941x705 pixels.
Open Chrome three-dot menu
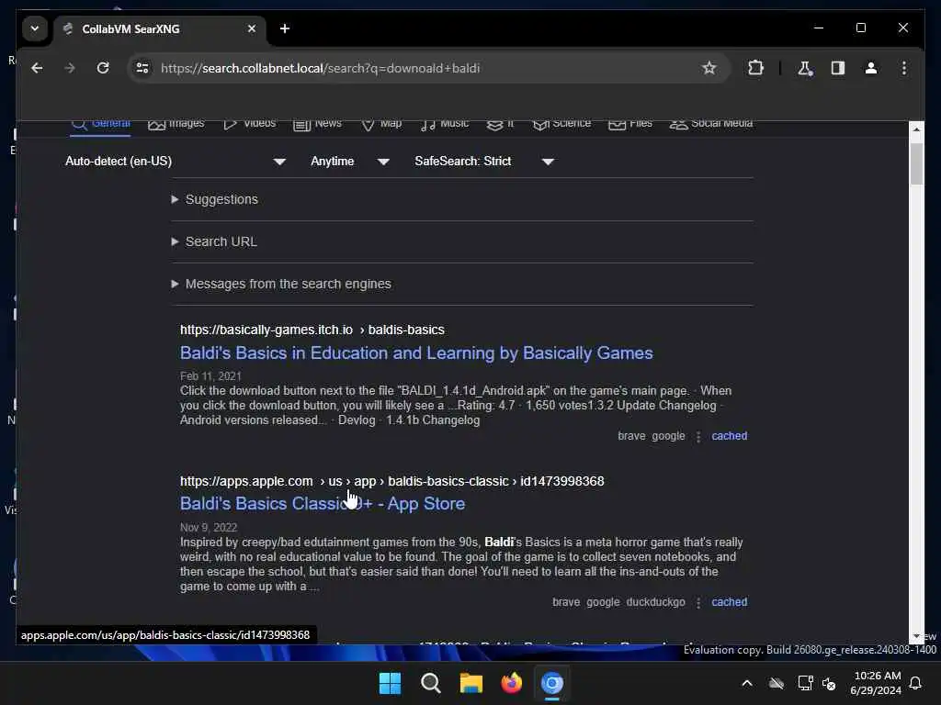(904, 68)
